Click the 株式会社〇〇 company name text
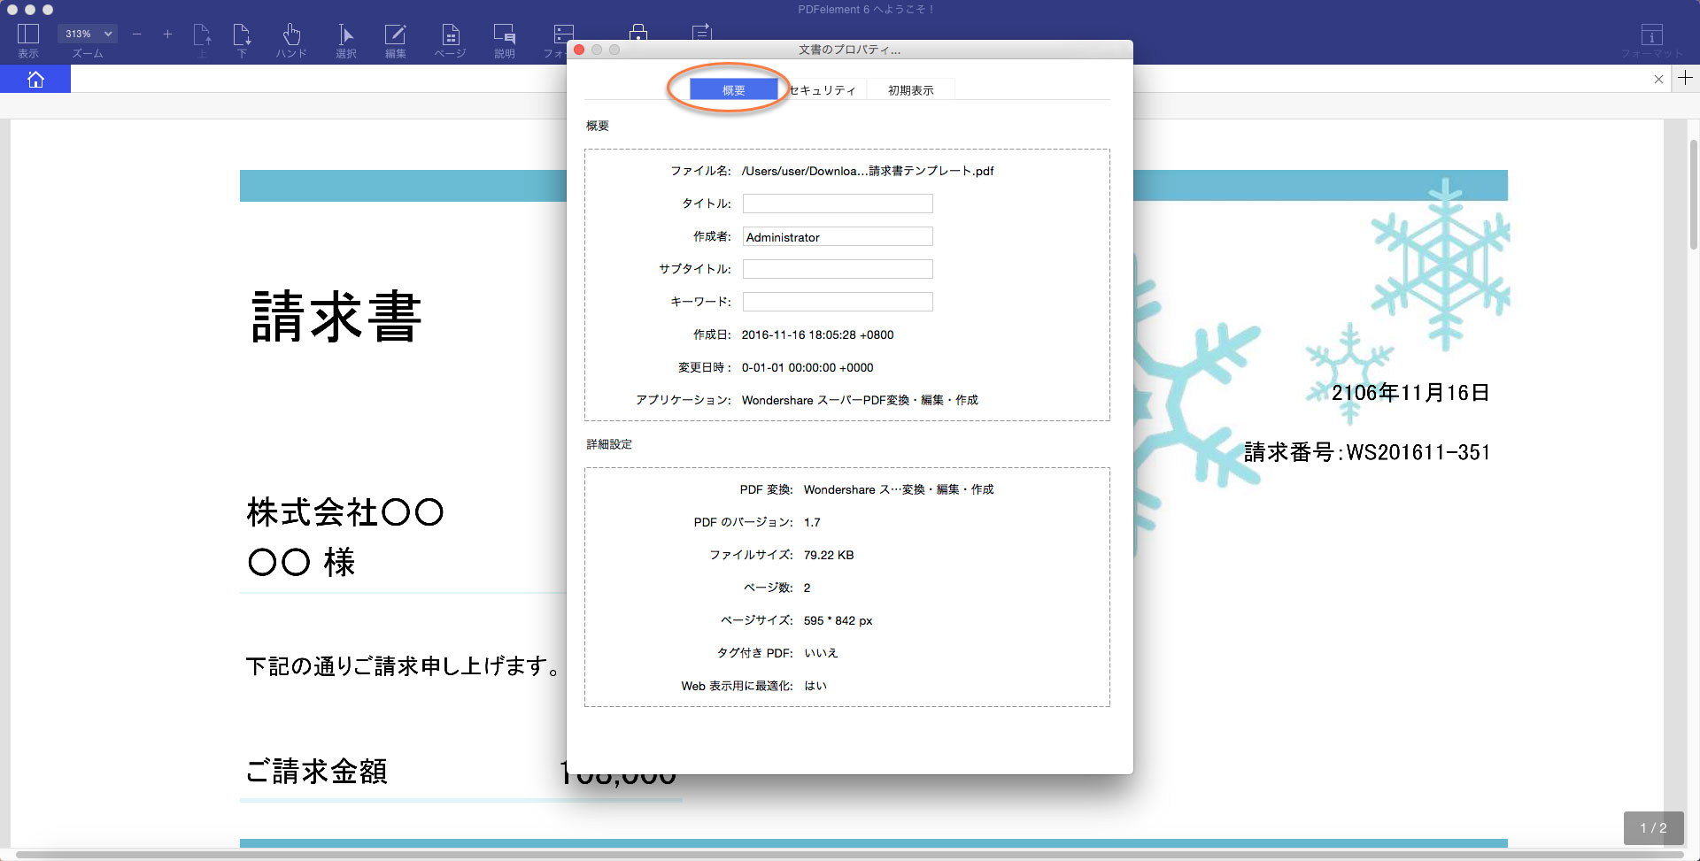This screenshot has height=861, width=1700. pos(345,511)
